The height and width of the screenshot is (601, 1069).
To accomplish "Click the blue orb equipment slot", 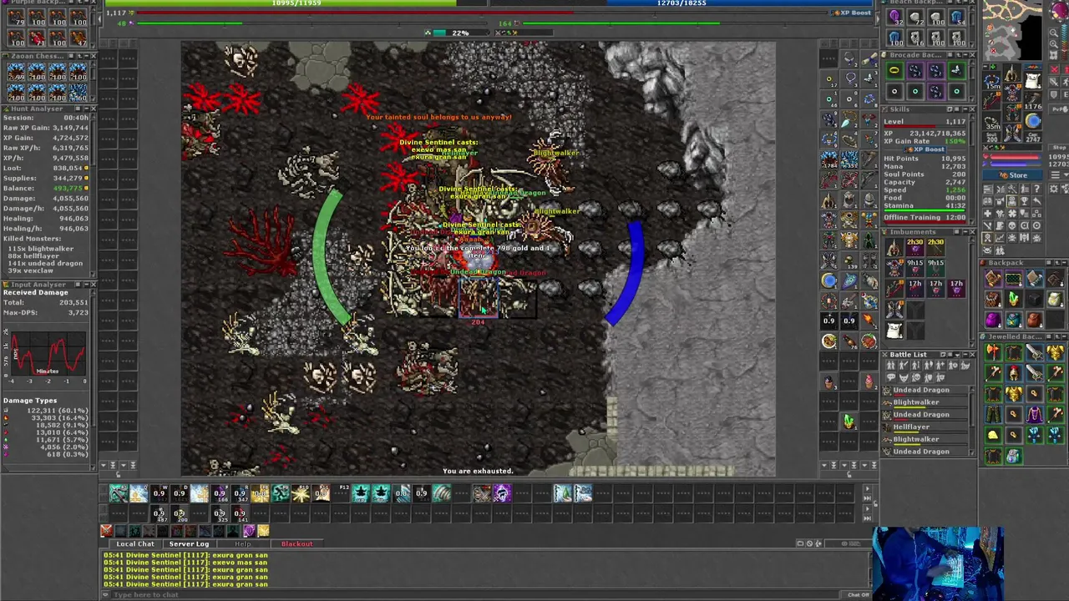I will [1033, 122].
